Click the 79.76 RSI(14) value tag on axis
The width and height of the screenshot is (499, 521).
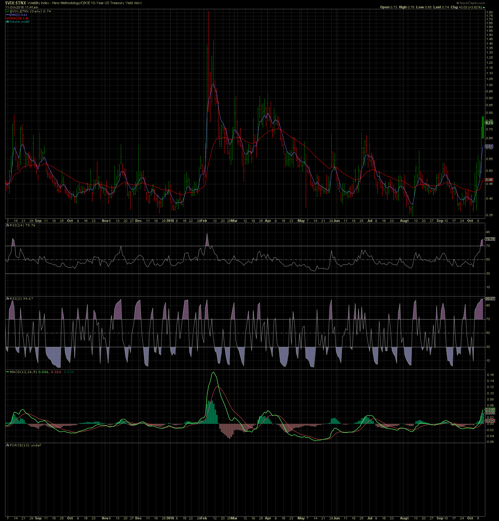pos(490,239)
